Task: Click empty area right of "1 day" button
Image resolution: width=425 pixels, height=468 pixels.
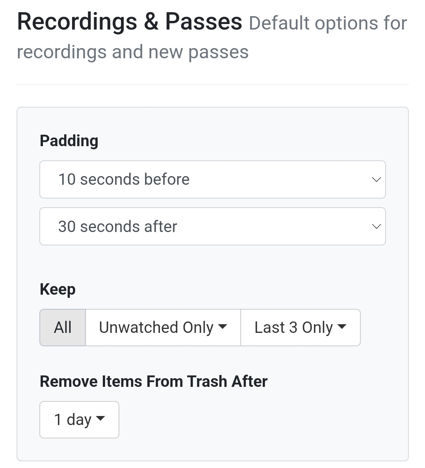Action: (256, 420)
